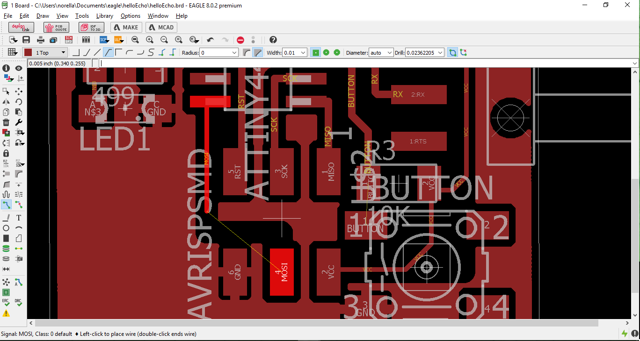This screenshot has height=341, width=640.
Task: Select the Mirror tool
Action: tap(6, 101)
